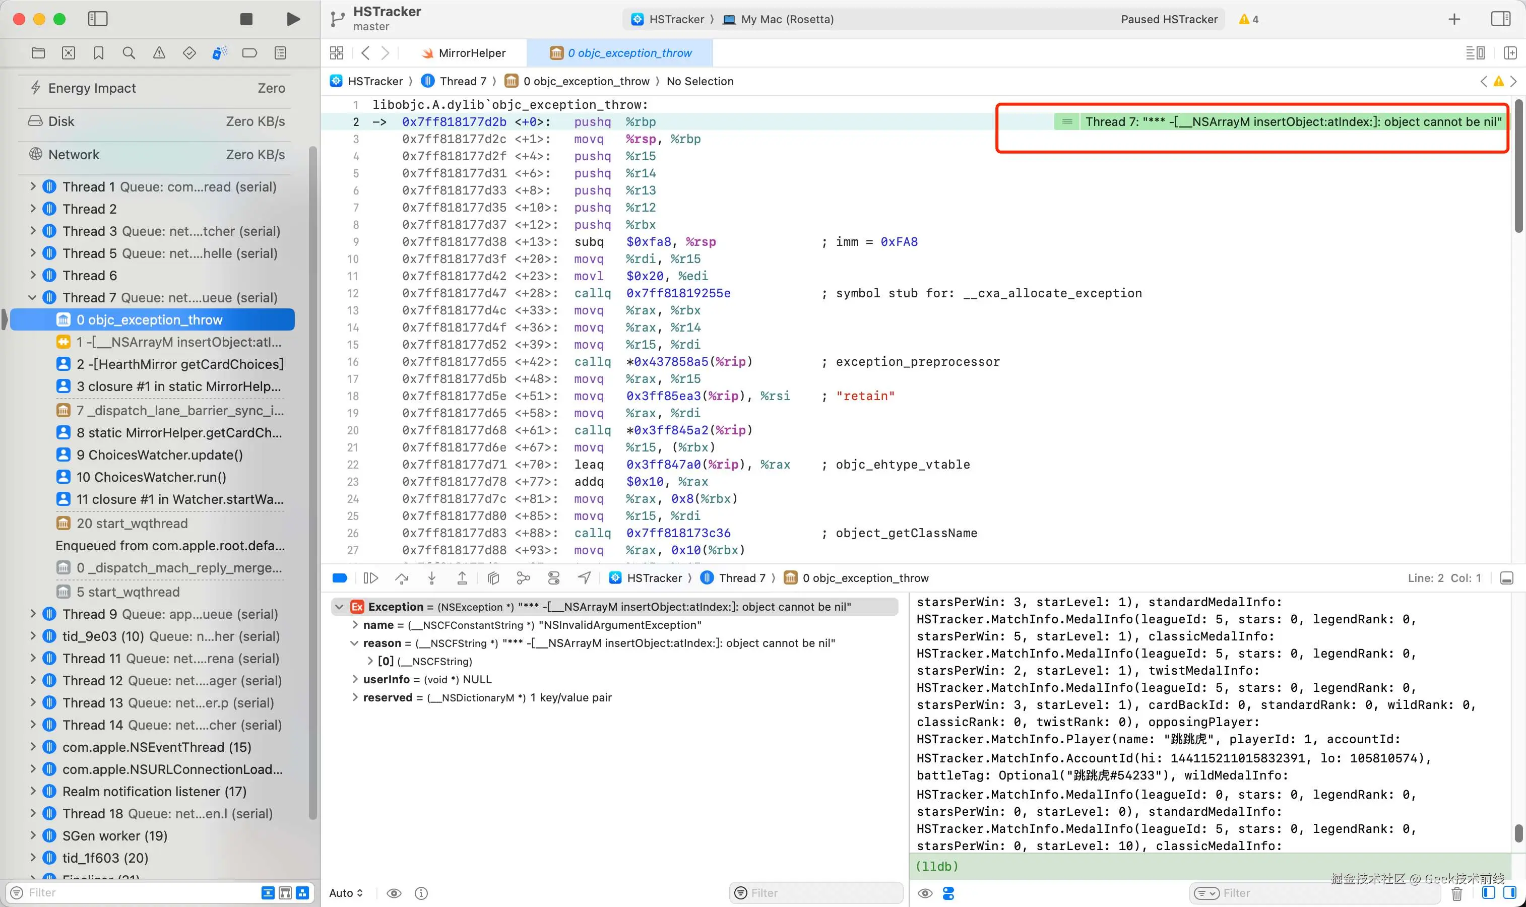Toggle the right inspector panel
This screenshot has height=907, width=1526.
1500,19
